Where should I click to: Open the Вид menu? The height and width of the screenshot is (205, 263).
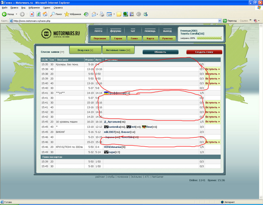pyautogui.click(x=23, y=8)
